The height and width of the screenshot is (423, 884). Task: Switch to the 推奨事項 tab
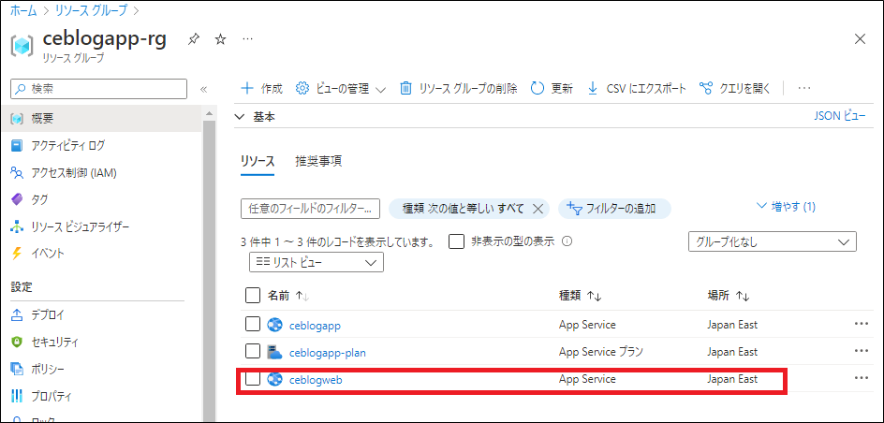318,161
